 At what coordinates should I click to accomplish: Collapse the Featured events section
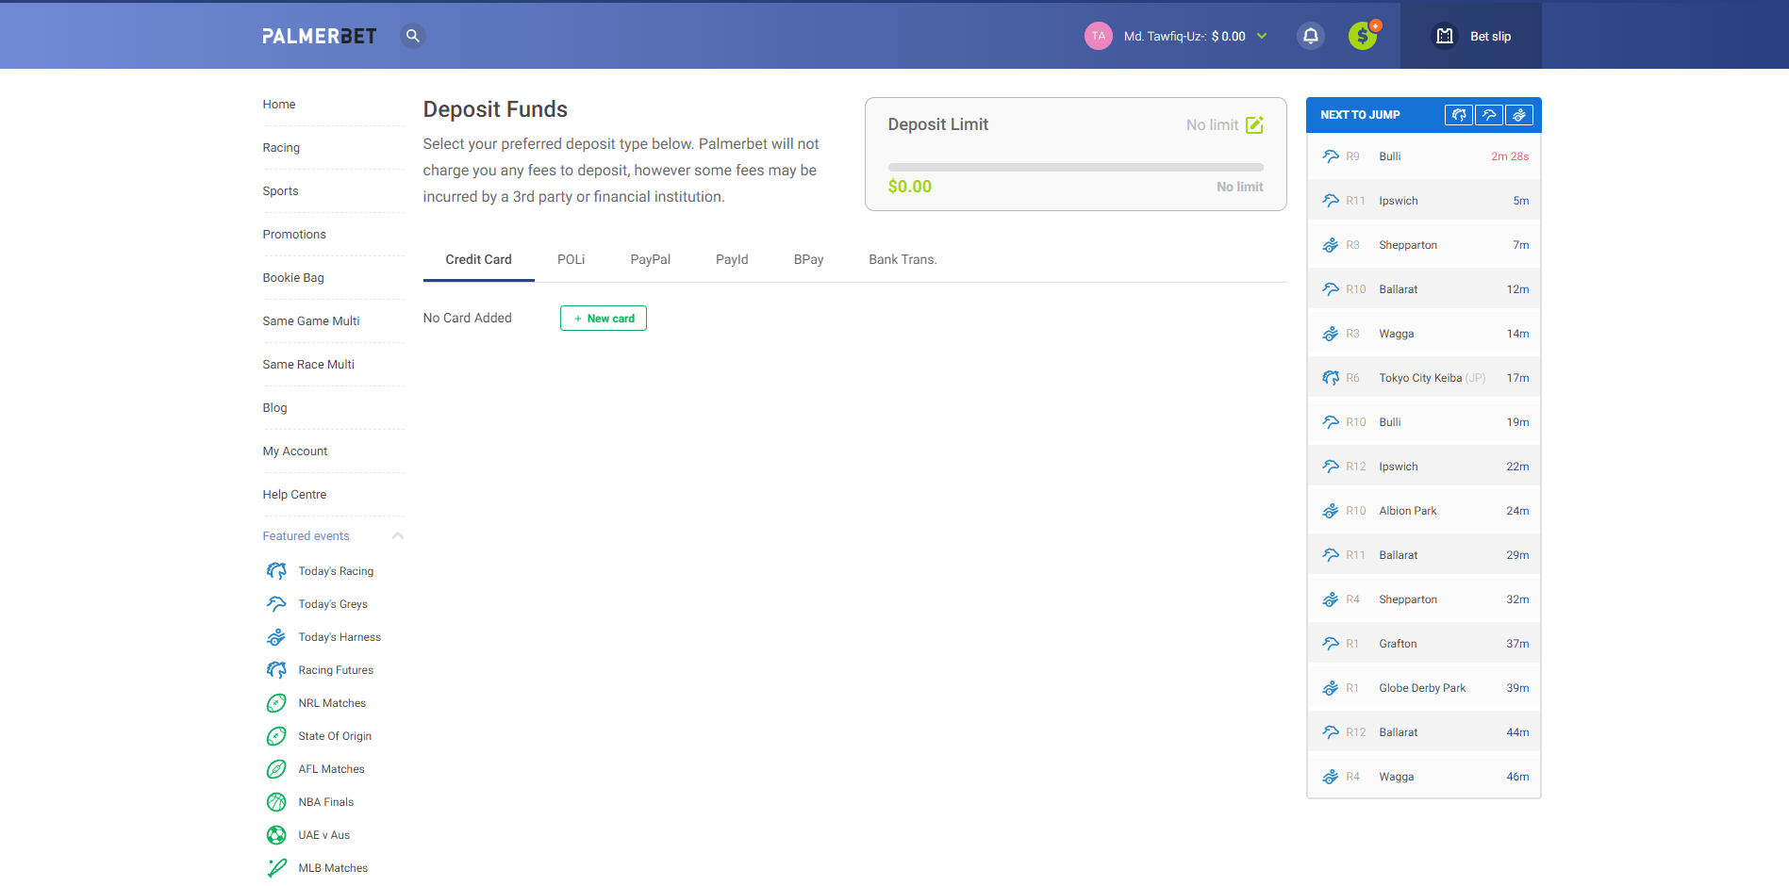click(x=397, y=535)
